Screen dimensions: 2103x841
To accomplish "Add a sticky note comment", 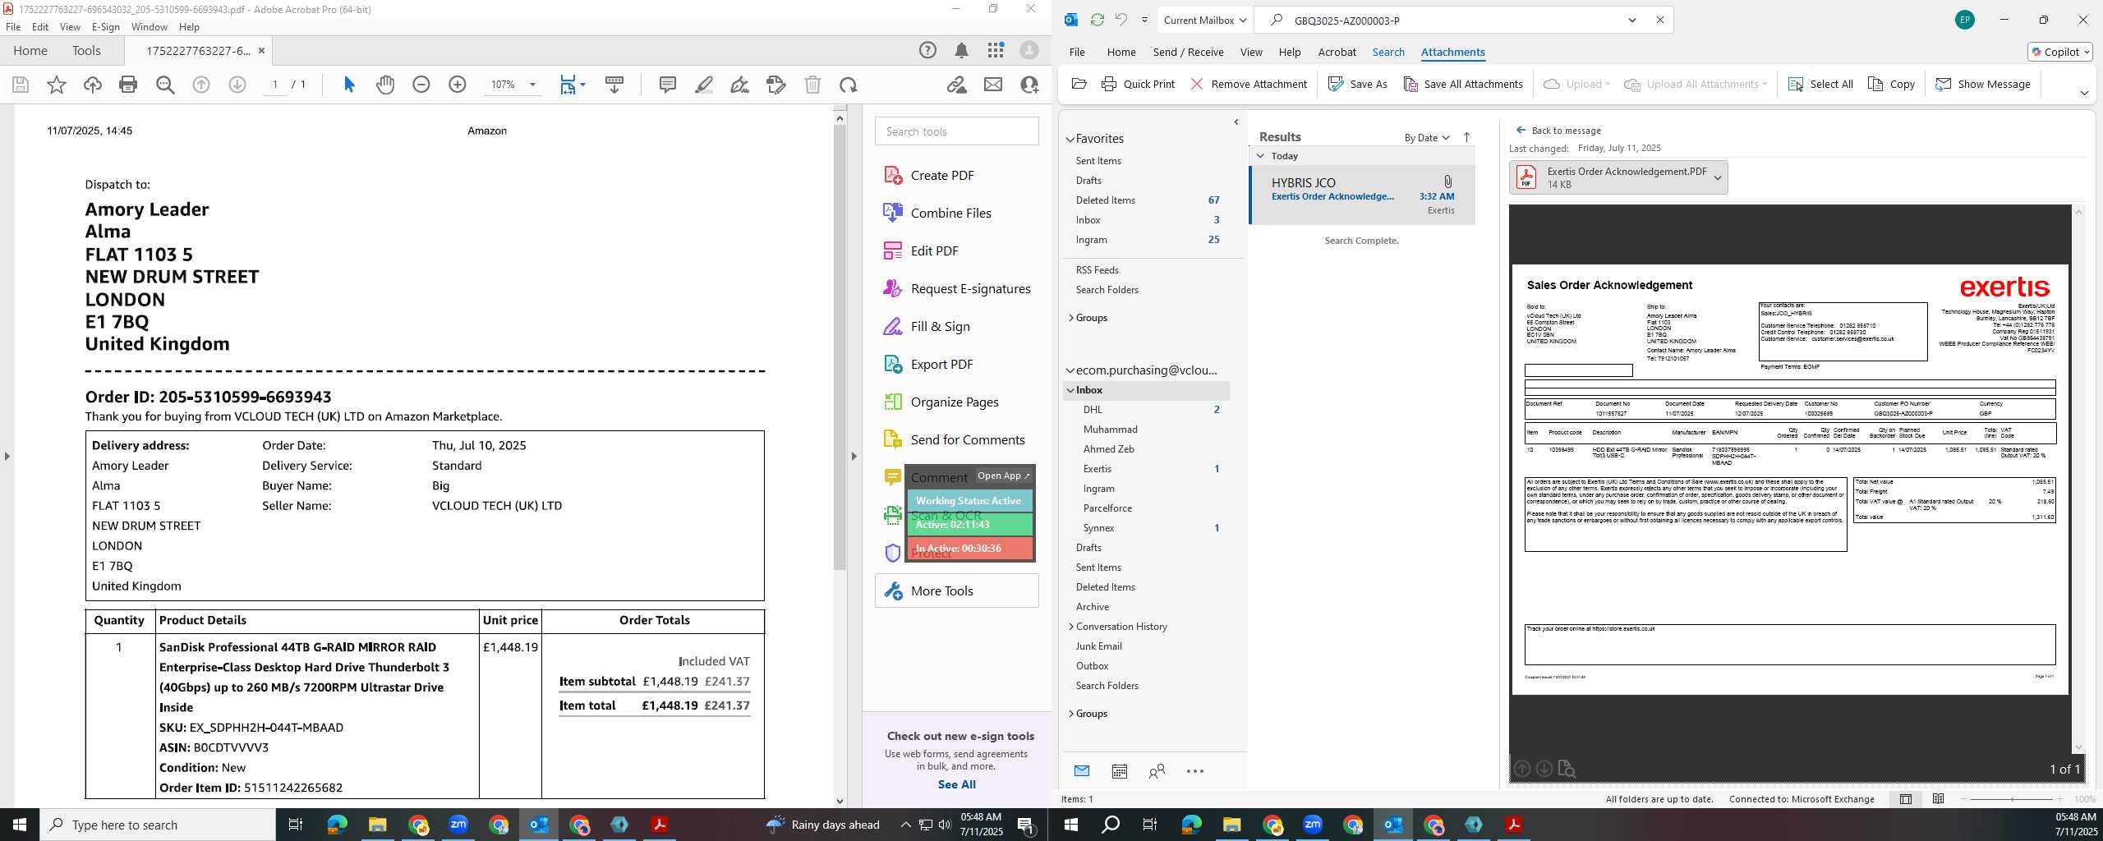I will pos(668,85).
